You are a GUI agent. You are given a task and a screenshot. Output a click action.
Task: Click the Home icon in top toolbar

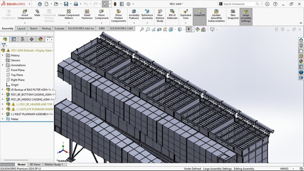point(40,4)
